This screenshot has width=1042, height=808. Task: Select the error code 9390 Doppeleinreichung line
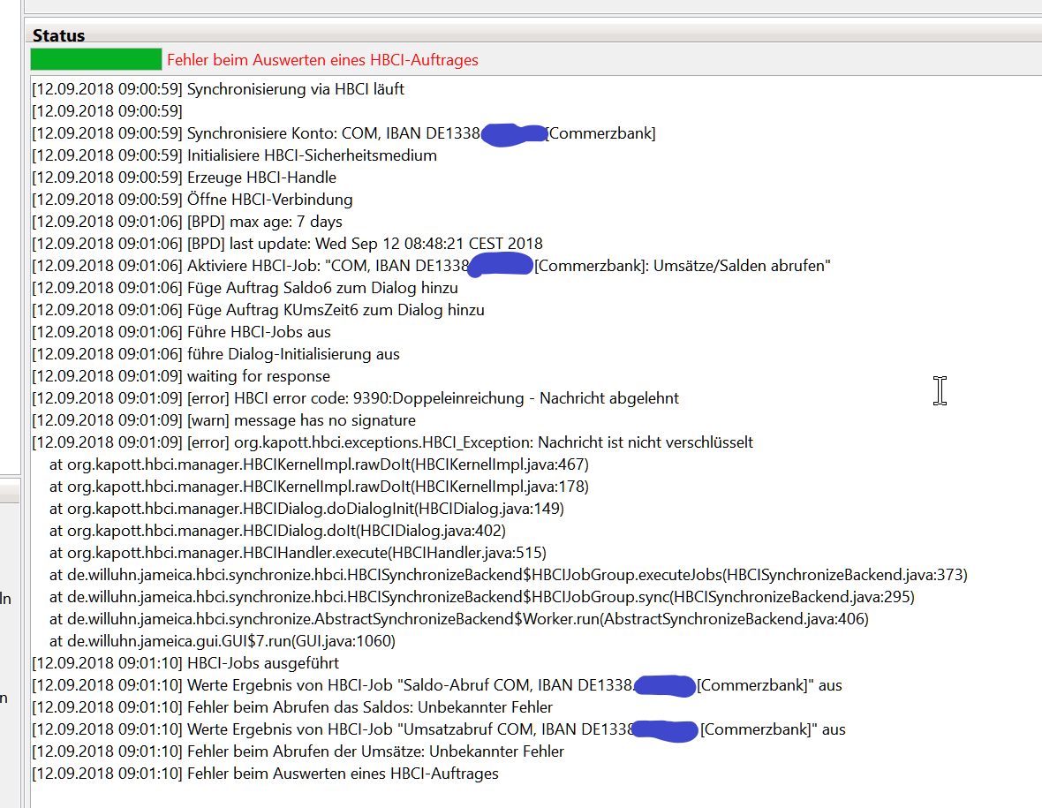tap(433, 398)
